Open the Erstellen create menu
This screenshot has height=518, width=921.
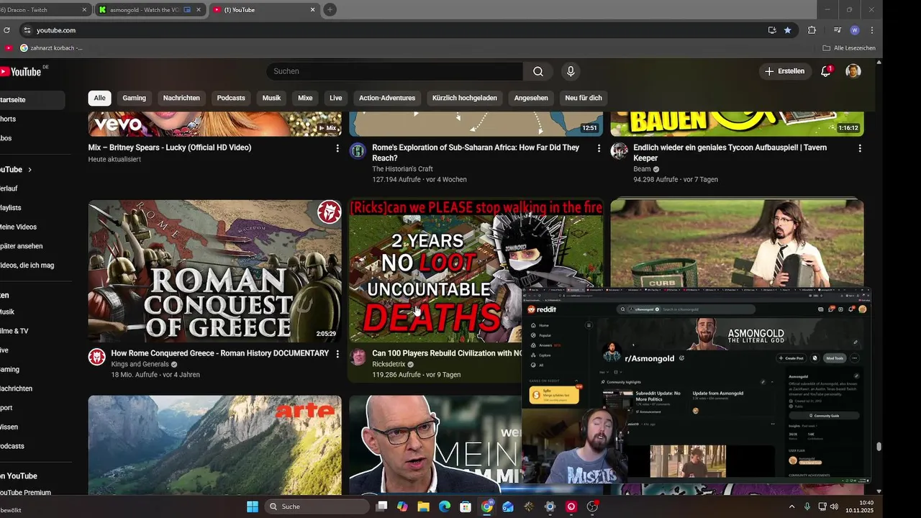click(785, 71)
